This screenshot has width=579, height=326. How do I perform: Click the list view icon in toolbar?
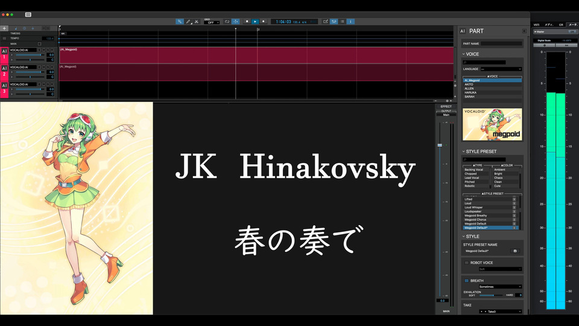343,22
